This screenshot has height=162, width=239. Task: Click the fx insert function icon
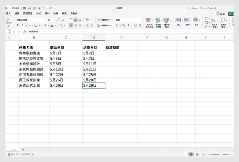(24, 32)
